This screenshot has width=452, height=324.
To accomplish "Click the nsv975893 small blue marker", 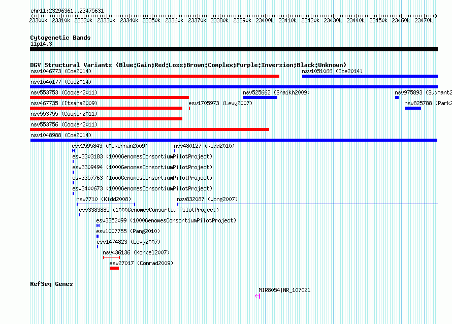I will point(397,98).
